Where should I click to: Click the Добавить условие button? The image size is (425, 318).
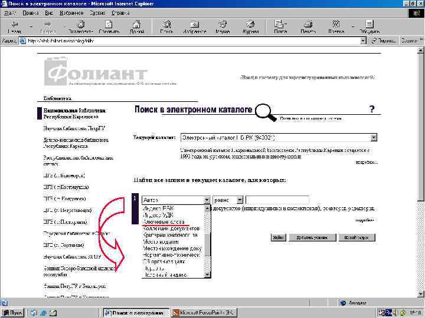pos(312,237)
